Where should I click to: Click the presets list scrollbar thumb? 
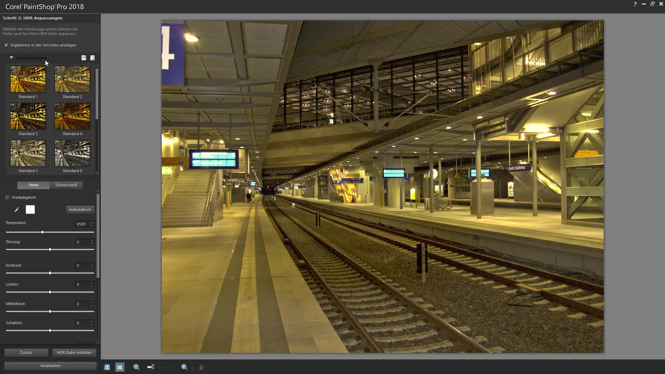pos(97,93)
